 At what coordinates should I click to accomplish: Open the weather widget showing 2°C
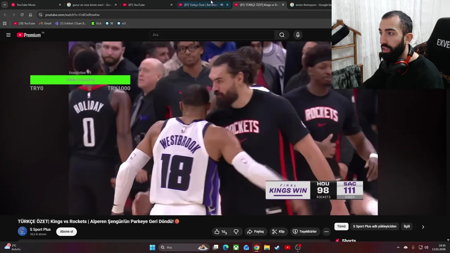[x=13, y=247]
